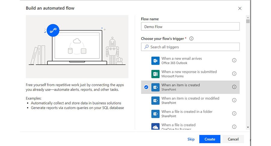The width and height of the screenshot is (271, 146).
Task: Click the Cancel button
Action: click(233, 139)
